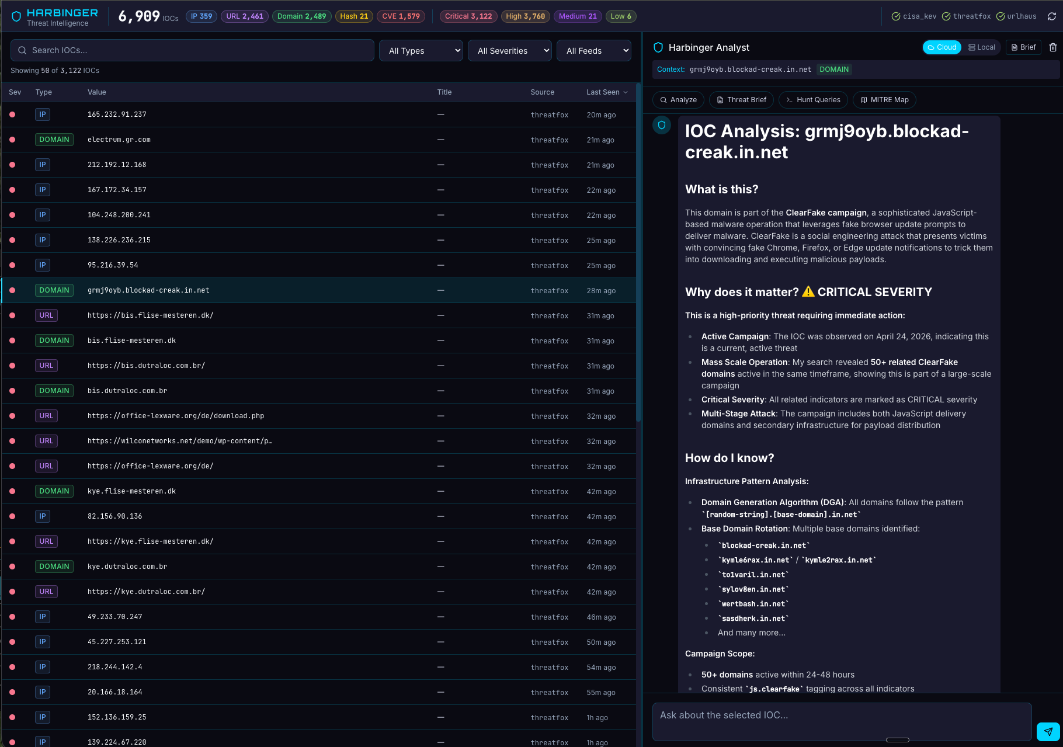Viewport: 1063px width, 747px height.
Task: Select row https://kye.dutraloc.com.br/
Action: click(x=319, y=592)
